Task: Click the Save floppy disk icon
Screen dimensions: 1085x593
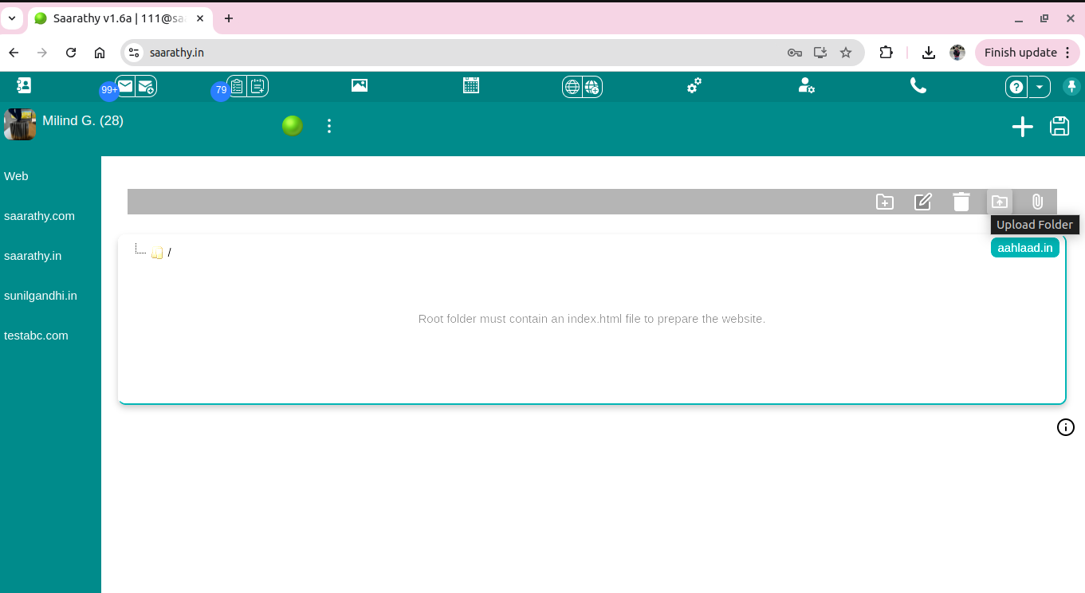Action: [x=1059, y=126]
